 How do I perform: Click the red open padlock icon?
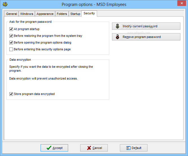[x=118, y=37]
